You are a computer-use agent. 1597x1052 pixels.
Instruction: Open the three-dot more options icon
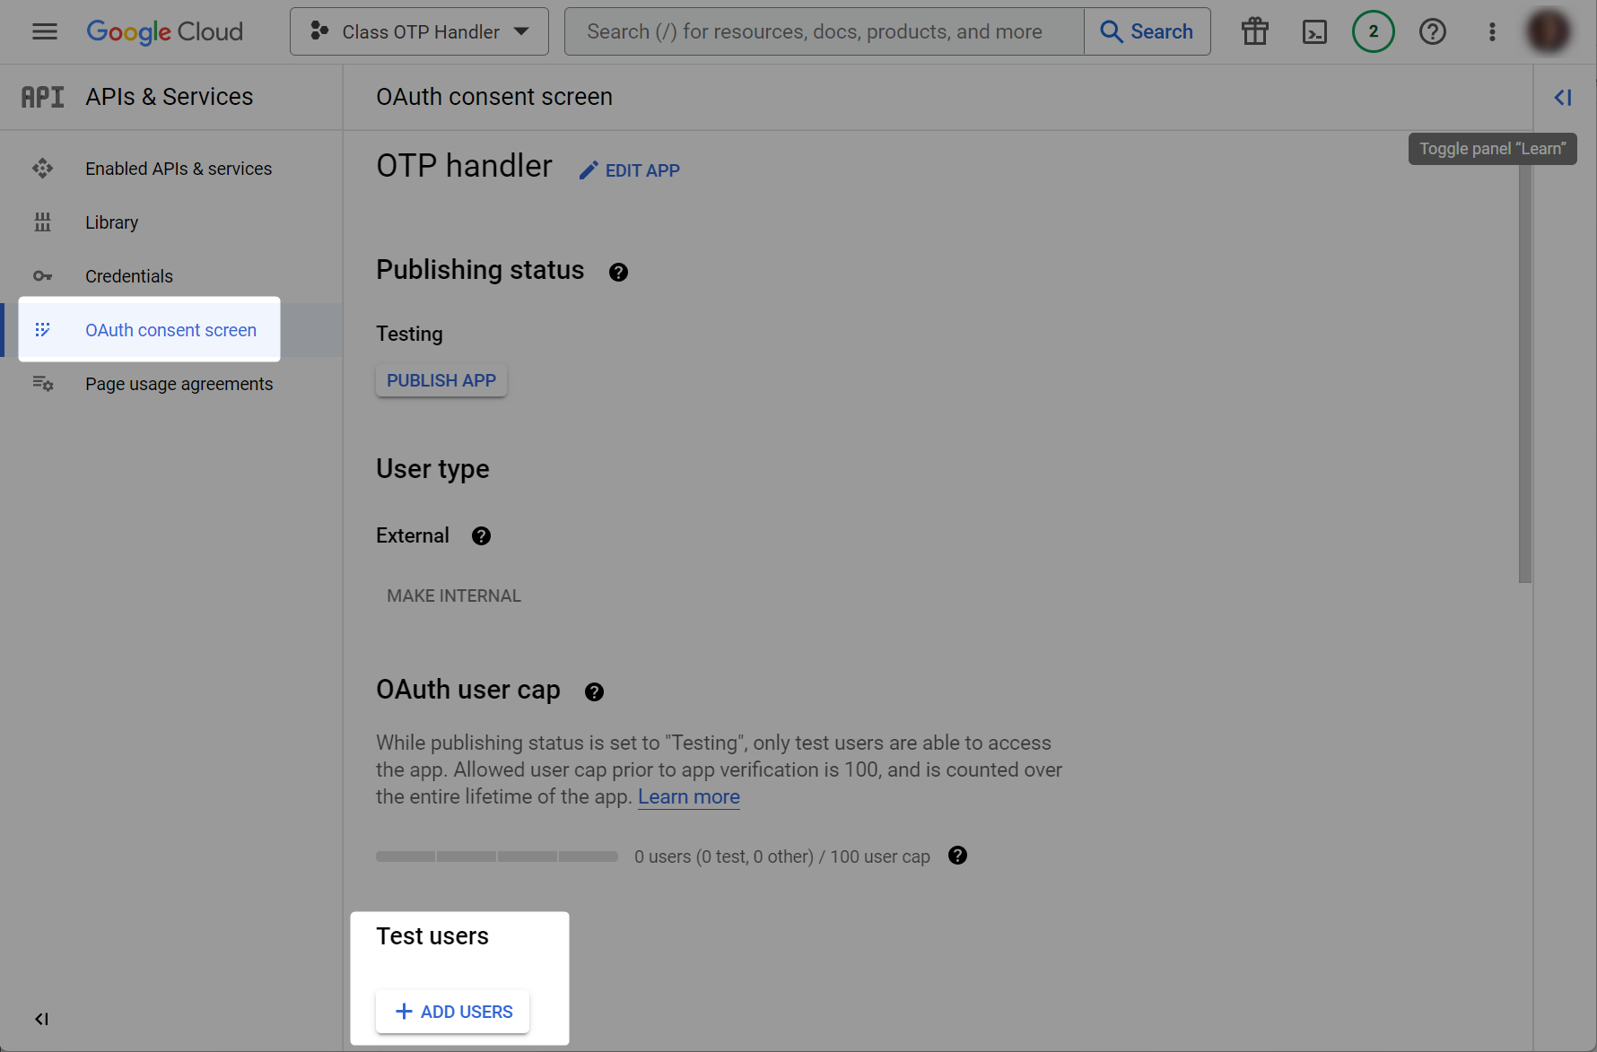coord(1491,31)
